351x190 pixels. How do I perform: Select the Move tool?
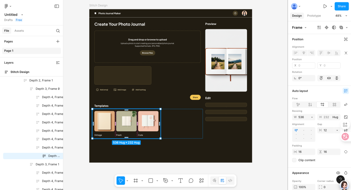(121, 180)
